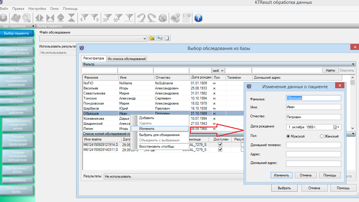Click app logo in patient edit dialog title
This screenshot has height=202, width=359.
coord(249,87)
